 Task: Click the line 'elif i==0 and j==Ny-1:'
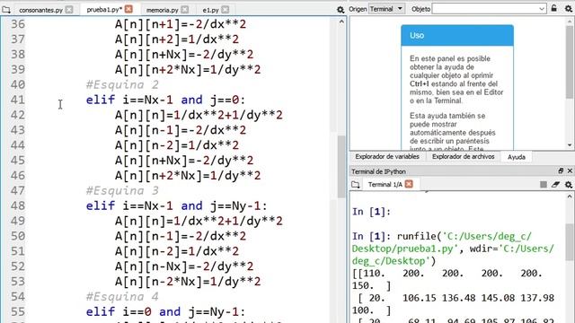165,311
